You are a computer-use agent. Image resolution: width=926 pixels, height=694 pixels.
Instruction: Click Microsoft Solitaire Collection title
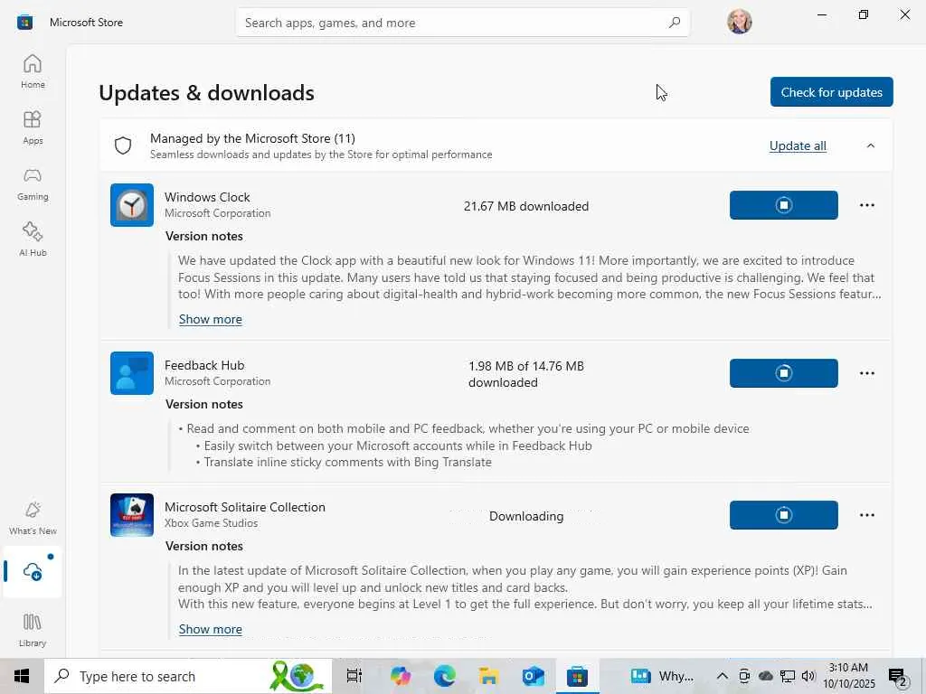(x=245, y=507)
